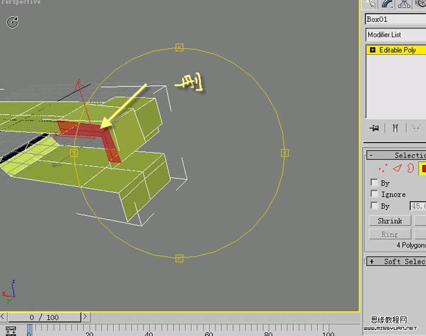Expand the Editable Poly sub-object tree

click(372, 50)
